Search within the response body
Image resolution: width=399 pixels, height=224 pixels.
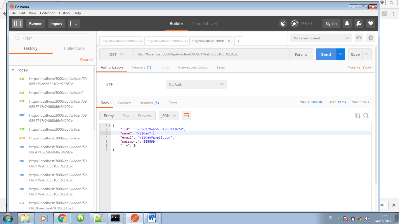(x=366, y=116)
